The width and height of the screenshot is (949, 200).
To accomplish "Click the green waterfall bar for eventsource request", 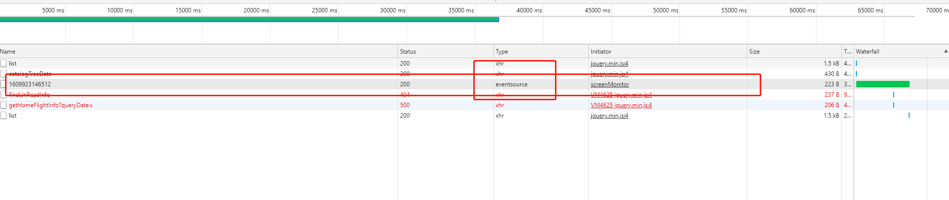I will click(x=882, y=84).
